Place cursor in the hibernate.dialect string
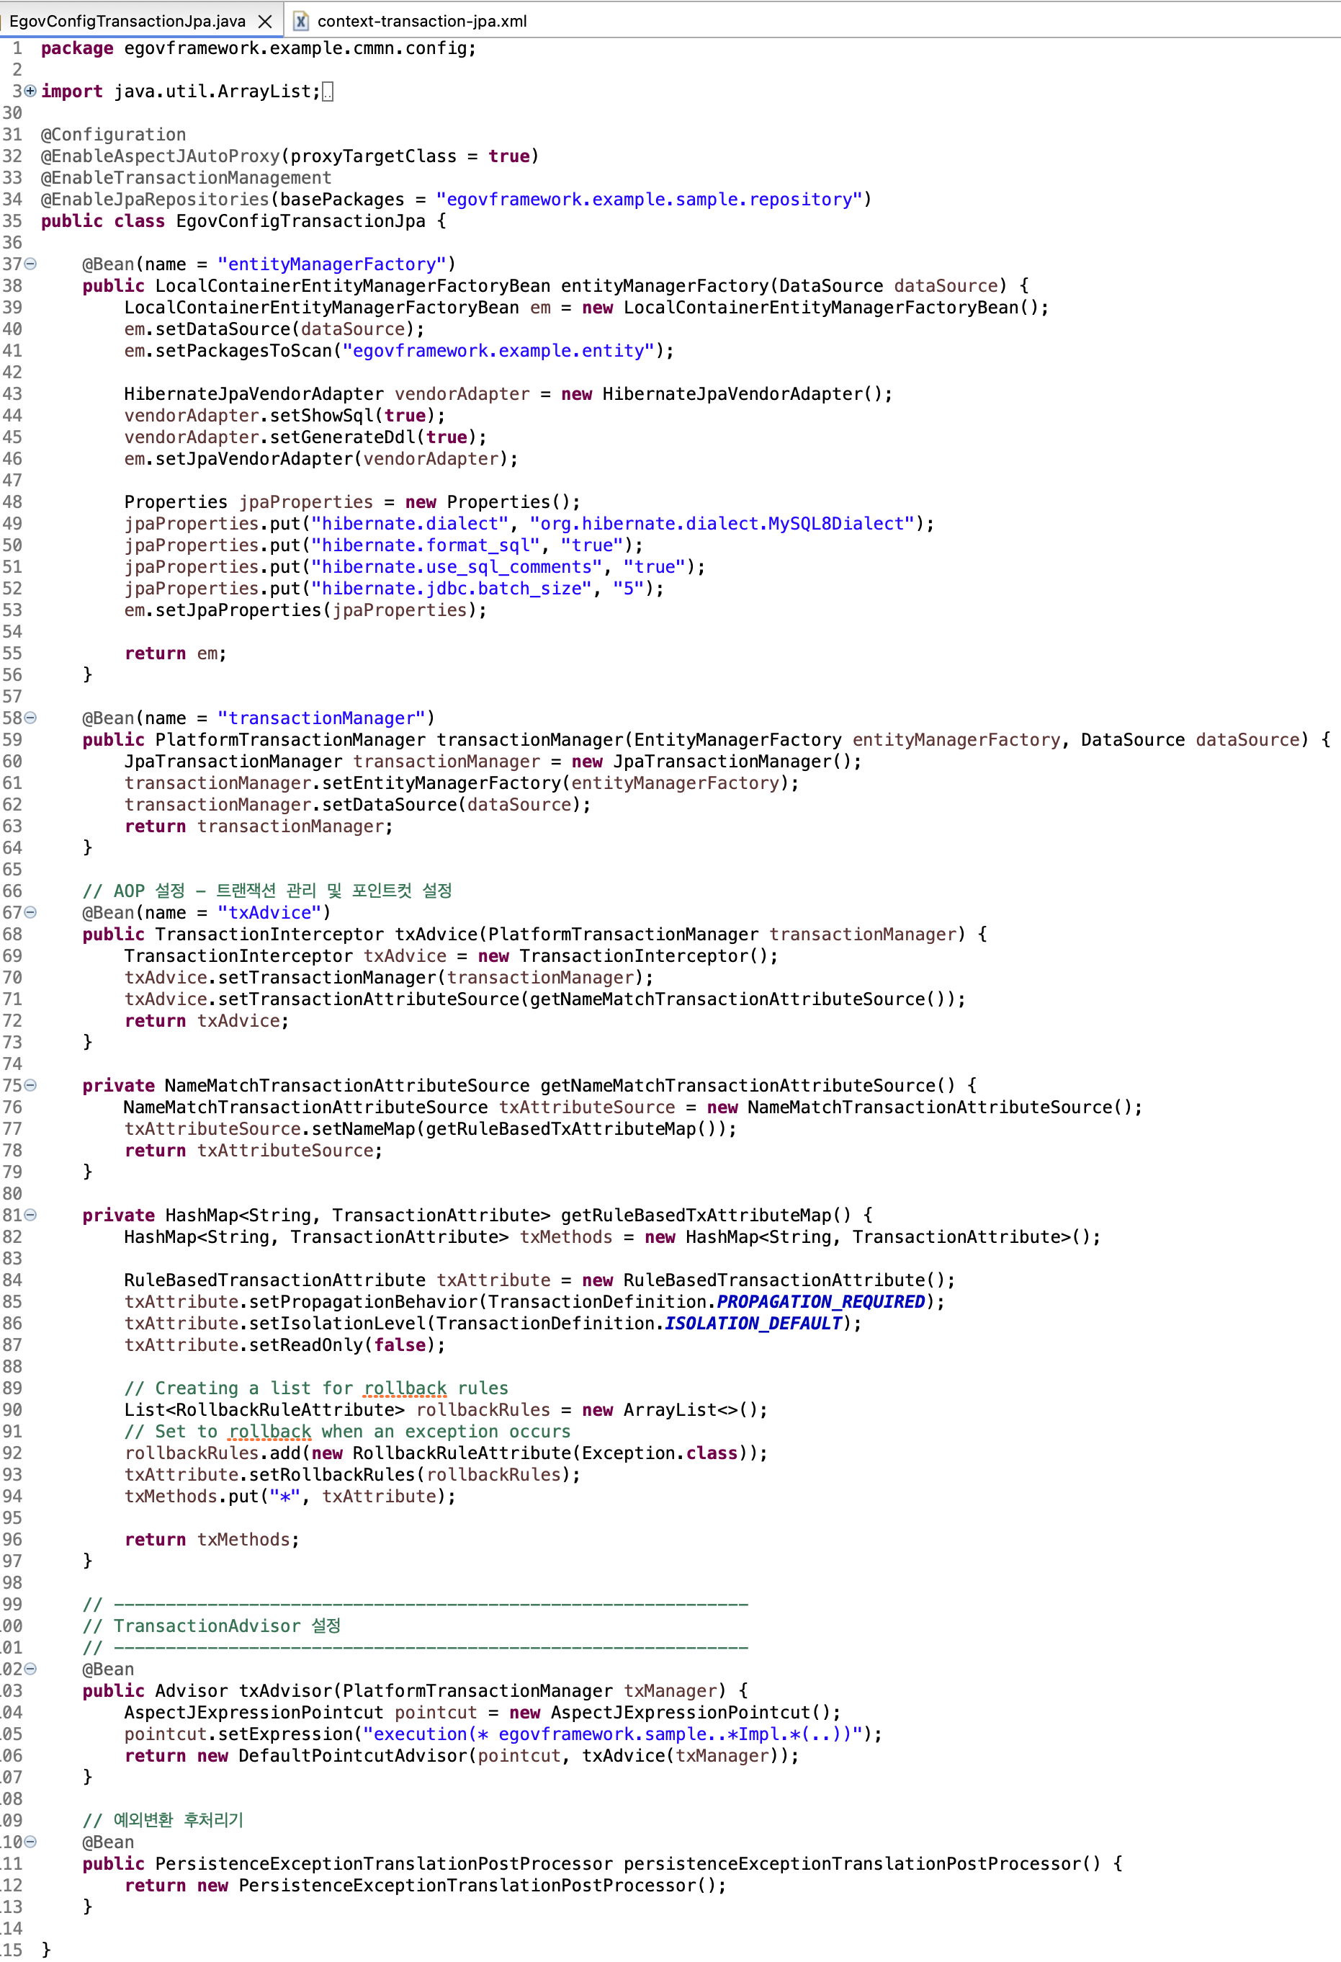 (405, 523)
